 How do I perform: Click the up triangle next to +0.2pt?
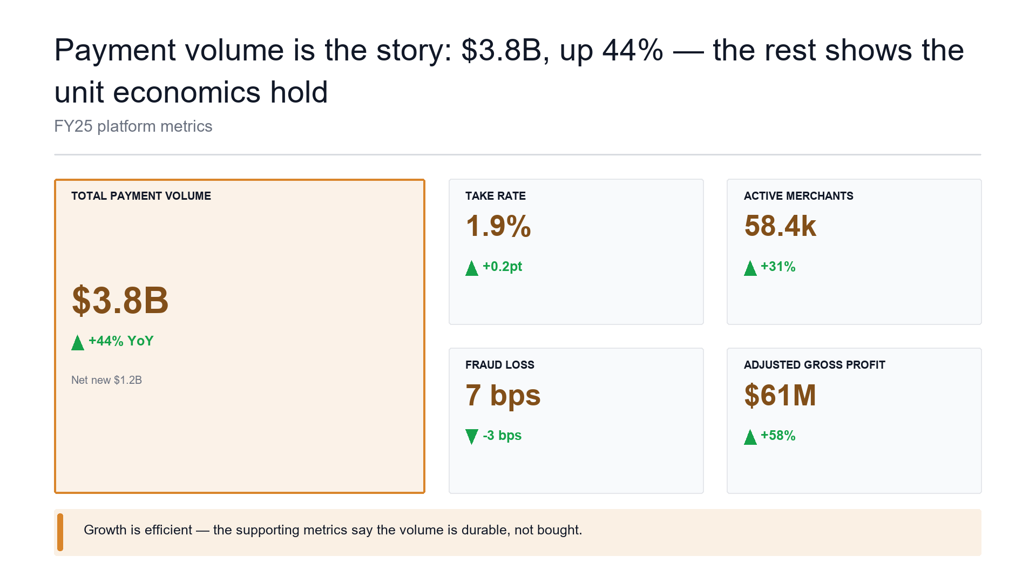[x=472, y=268]
